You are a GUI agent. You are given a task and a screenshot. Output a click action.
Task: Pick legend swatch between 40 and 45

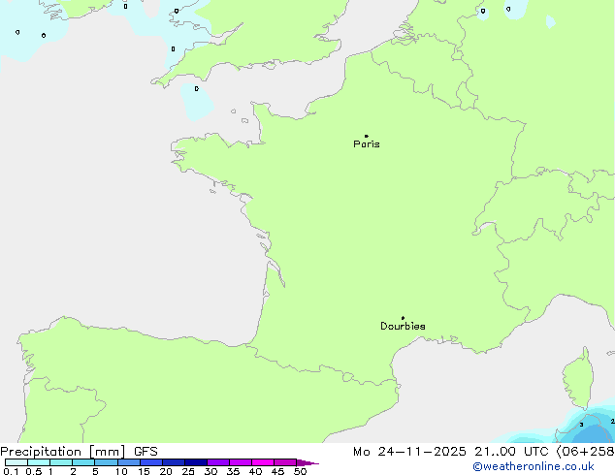coord(263,462)
